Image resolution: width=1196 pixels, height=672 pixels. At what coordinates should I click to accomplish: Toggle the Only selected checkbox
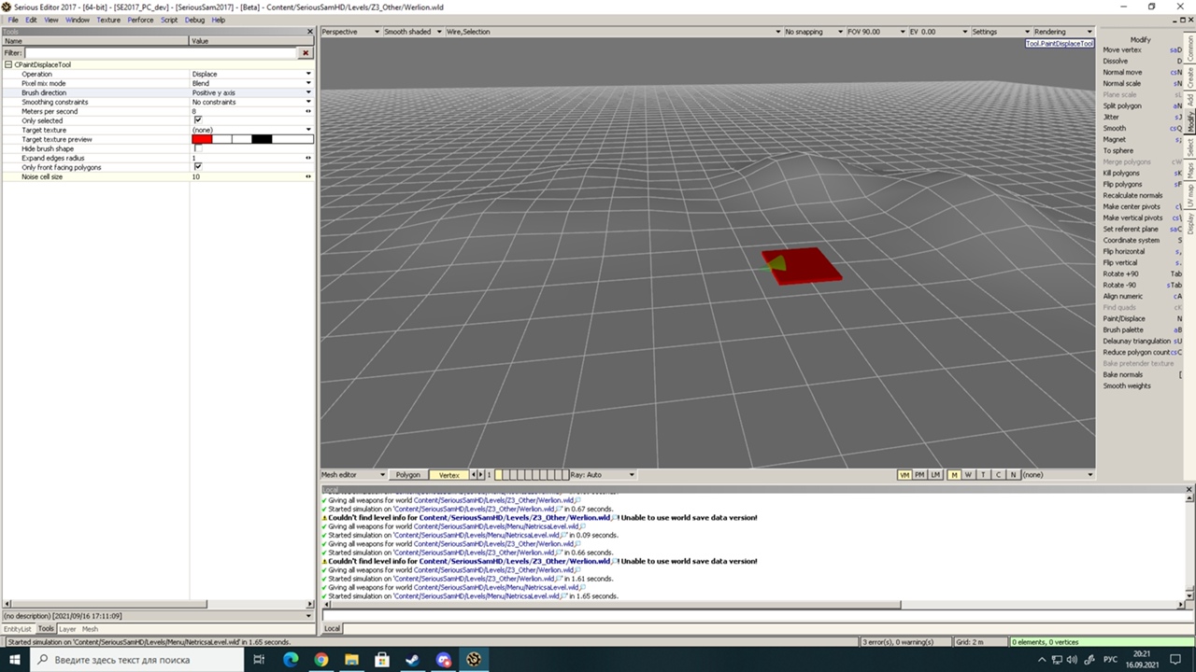click(197, 120)
